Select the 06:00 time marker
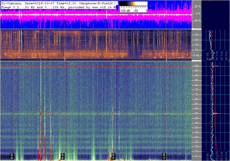 click(12, 156)
